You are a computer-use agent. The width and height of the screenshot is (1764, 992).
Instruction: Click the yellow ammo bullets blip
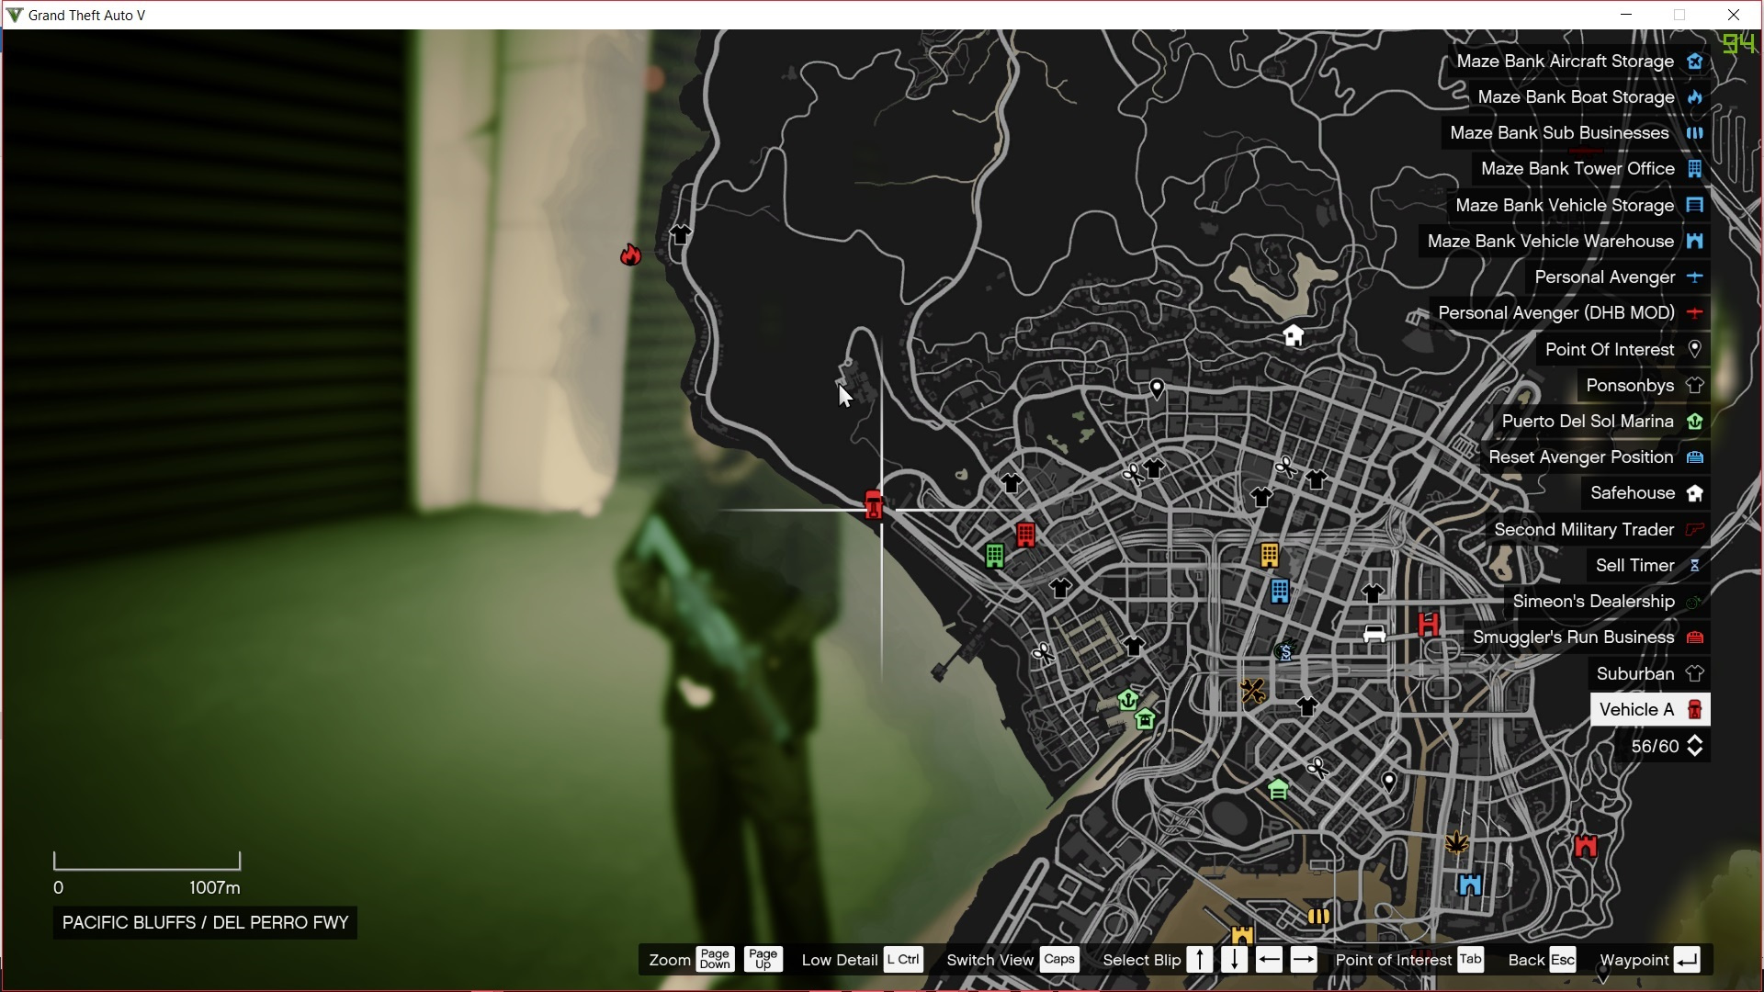[1318, 916]
